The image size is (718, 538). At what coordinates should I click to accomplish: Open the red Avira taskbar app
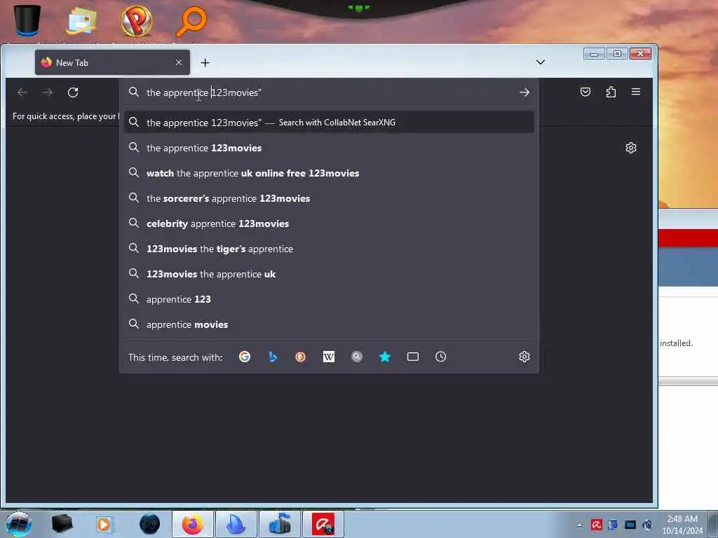[323, 524]
